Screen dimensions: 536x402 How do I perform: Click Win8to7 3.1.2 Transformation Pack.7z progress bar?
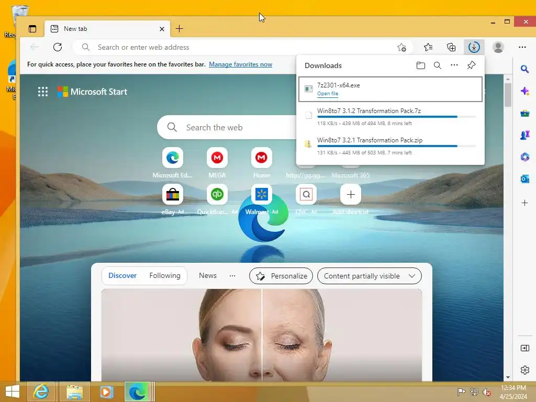coord(397,117)
